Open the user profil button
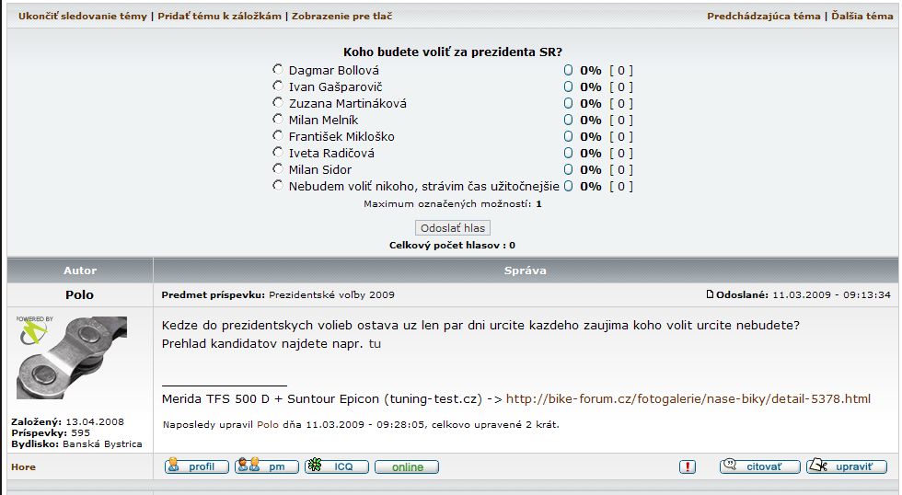 pos(196,466)
